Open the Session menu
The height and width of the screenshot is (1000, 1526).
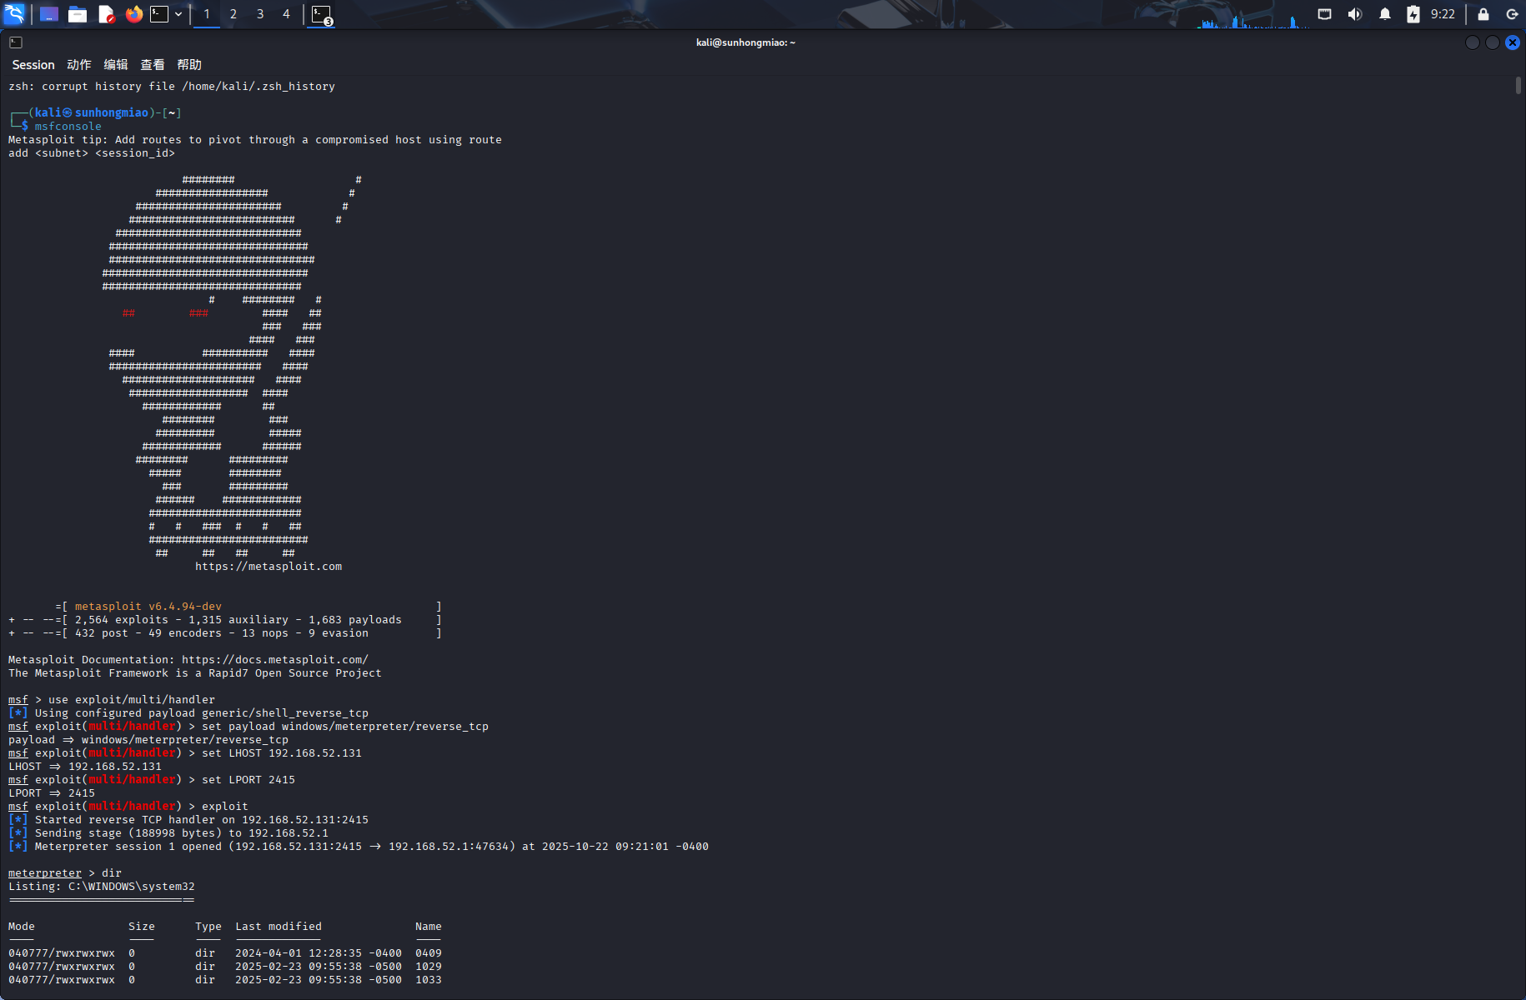[33, 65]
